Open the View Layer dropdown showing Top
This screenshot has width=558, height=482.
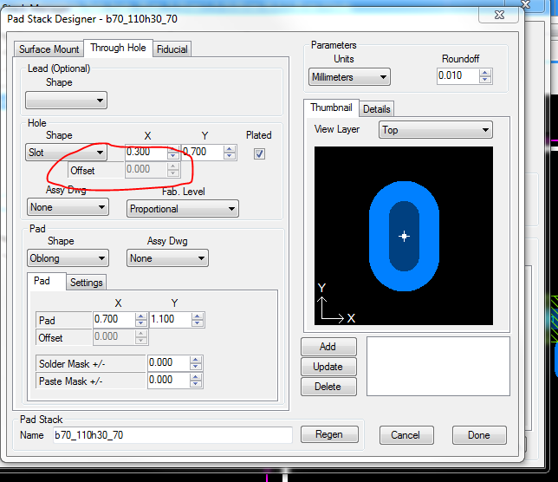pyautogui.click(x=435, y=130)
